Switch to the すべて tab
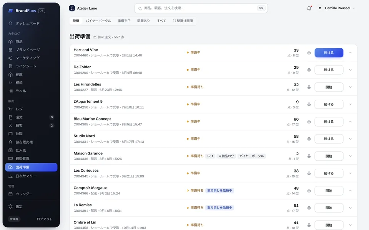The width and height of the screenshot is (369, 230). pos(161,21)
